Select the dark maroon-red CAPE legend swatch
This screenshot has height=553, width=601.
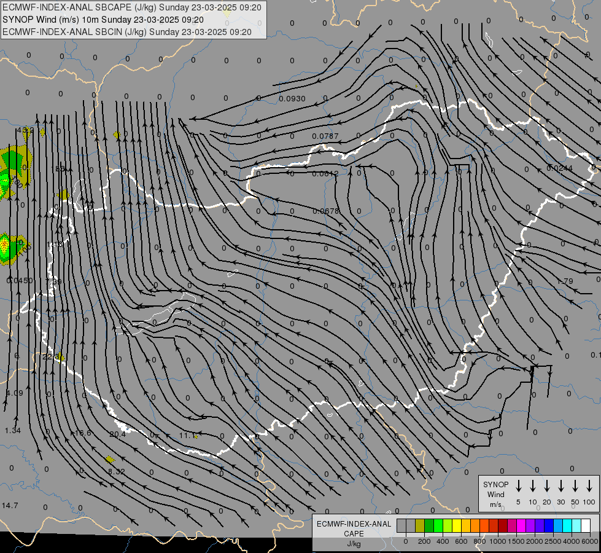pyautogui.click(x=503, y=525)
